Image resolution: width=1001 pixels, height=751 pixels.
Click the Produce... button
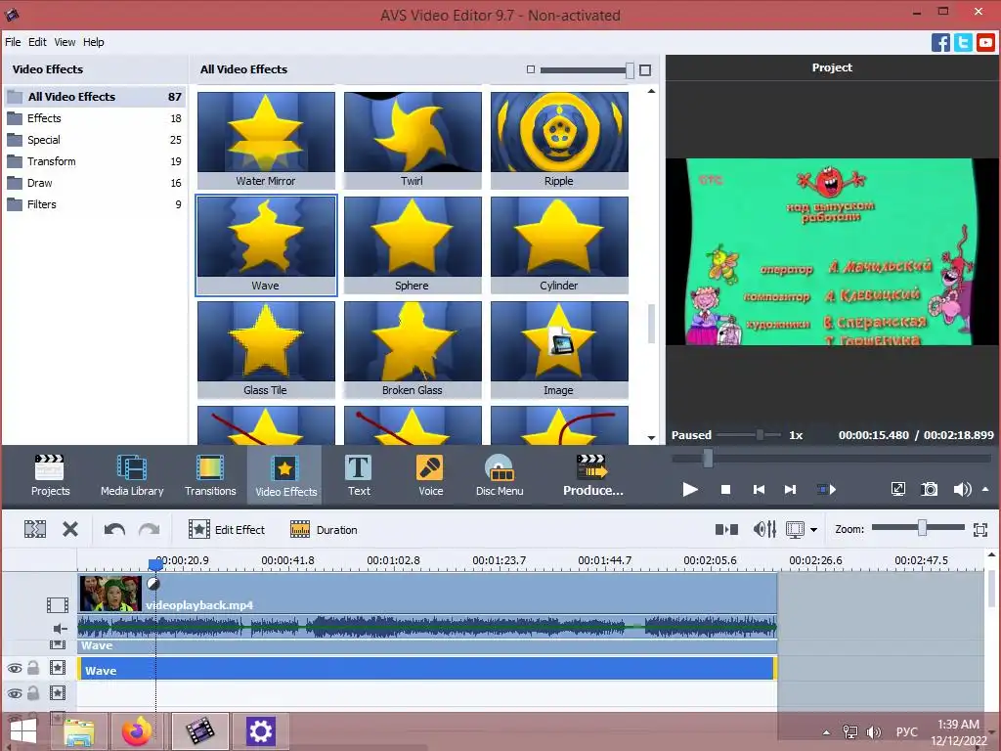(593, 475)
